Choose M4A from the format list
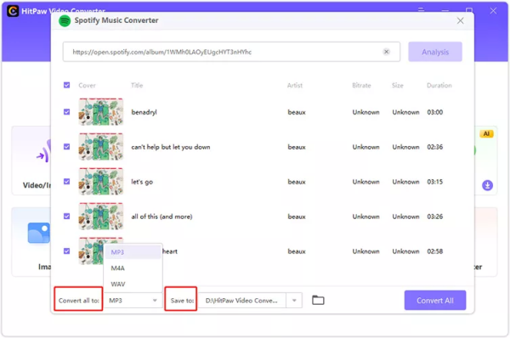This screenshot has height=338, width=510. pos(133,268)
